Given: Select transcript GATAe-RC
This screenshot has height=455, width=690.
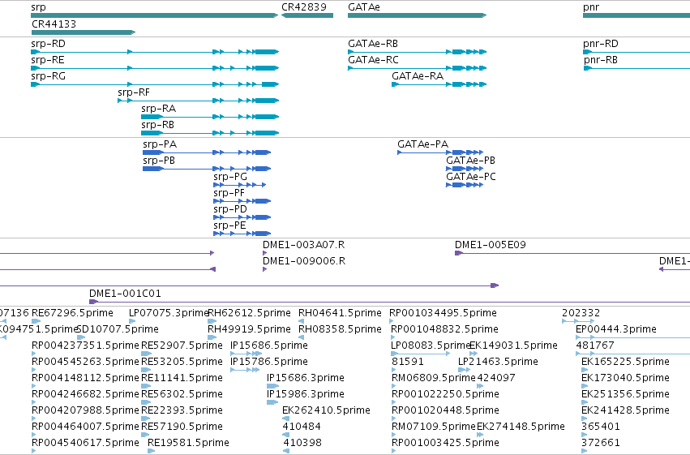Looking at the screenshot, I should coord(418,68).
